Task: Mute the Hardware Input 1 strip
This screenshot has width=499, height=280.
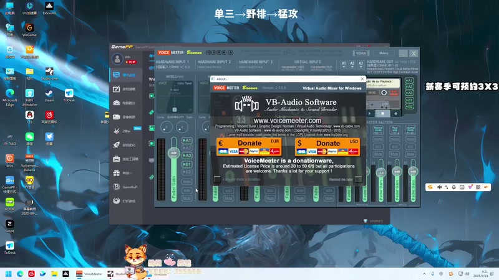Action: 187,198
